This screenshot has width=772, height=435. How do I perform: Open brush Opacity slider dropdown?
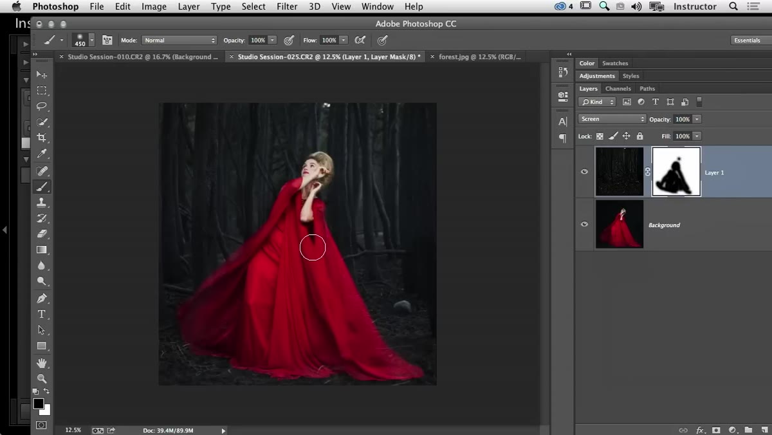coord(272,40)
